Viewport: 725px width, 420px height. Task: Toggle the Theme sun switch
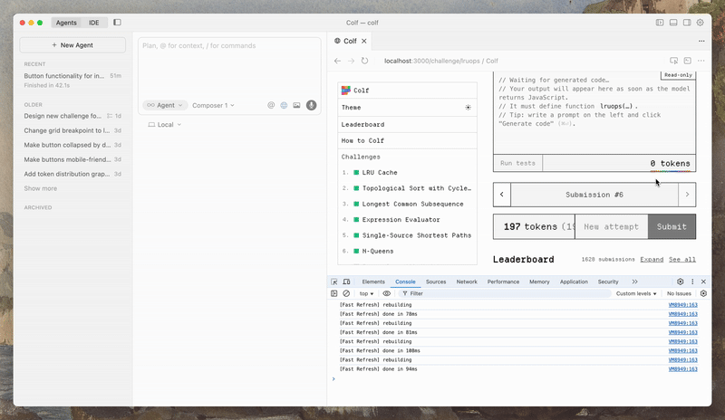(468, 107)
